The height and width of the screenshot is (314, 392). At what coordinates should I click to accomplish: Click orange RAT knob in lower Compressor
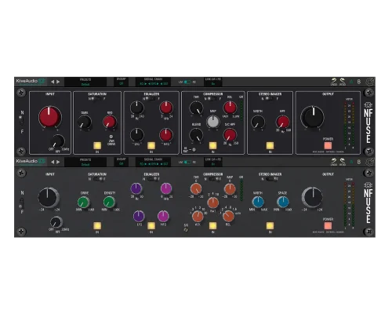point(213,203)
